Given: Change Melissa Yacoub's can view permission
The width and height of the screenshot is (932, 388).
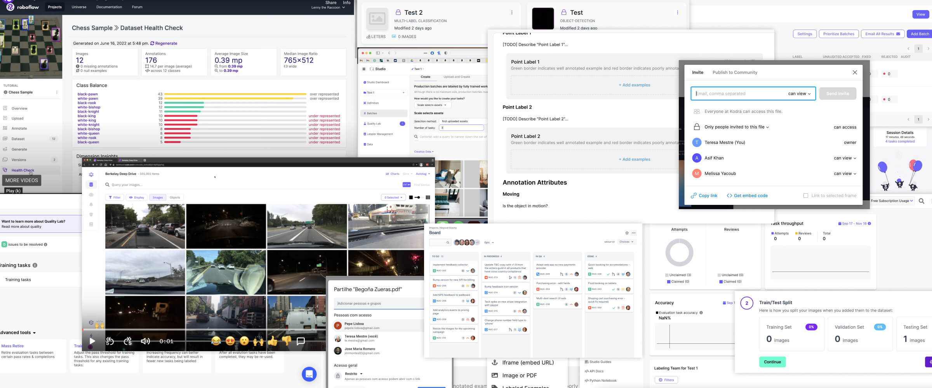Looking at the screenshot, I should click(845, 173).
